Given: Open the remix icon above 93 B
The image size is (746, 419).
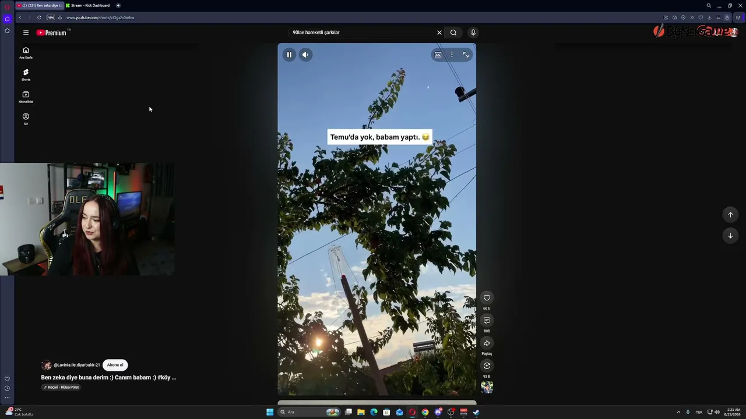Looking at the screenshot, I should pos(487,366).
